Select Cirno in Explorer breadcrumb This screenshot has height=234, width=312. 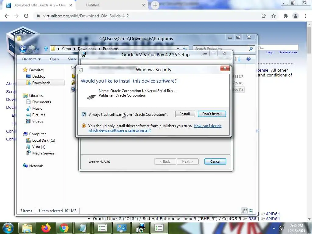point(66,49)
